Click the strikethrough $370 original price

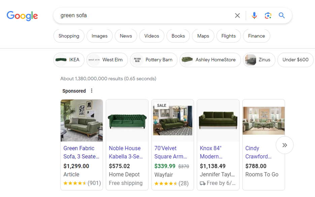click(184, 166)
